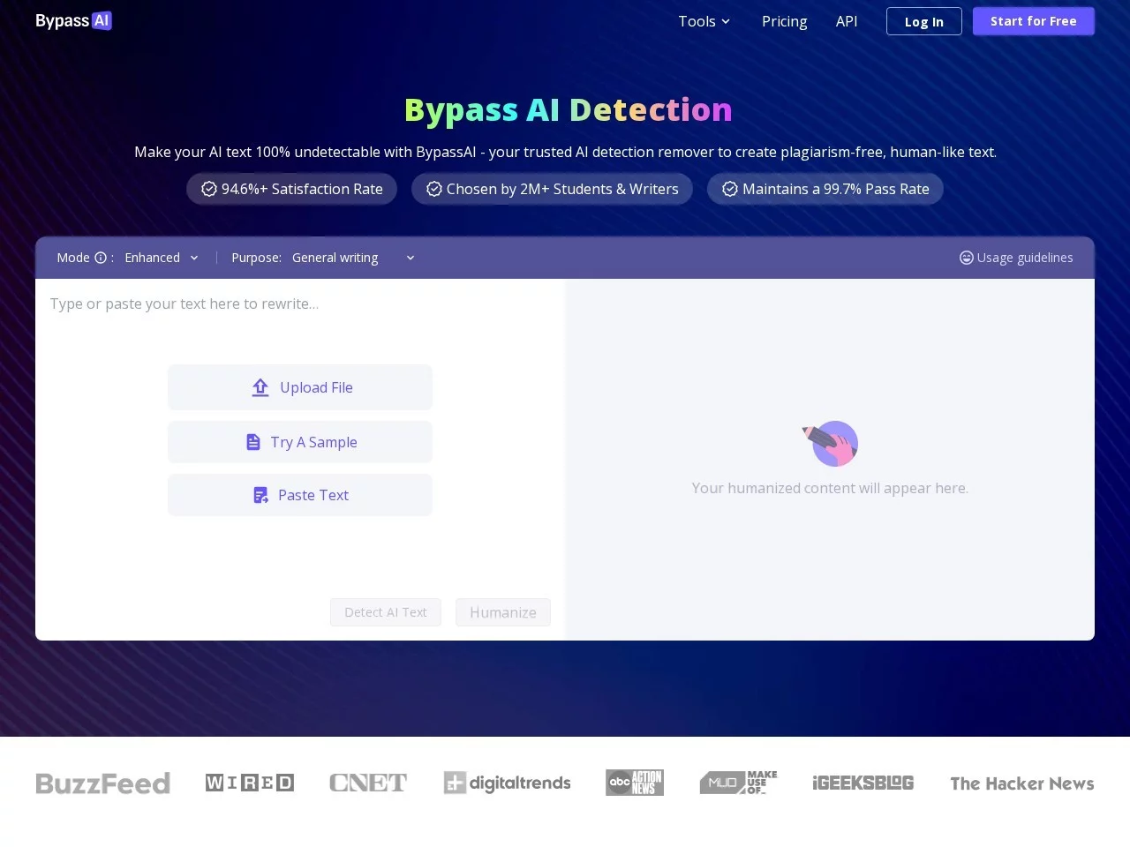Viewport: 1130px width, 847px height.
Task: Click the text input area to paste content
Action: 265,304
